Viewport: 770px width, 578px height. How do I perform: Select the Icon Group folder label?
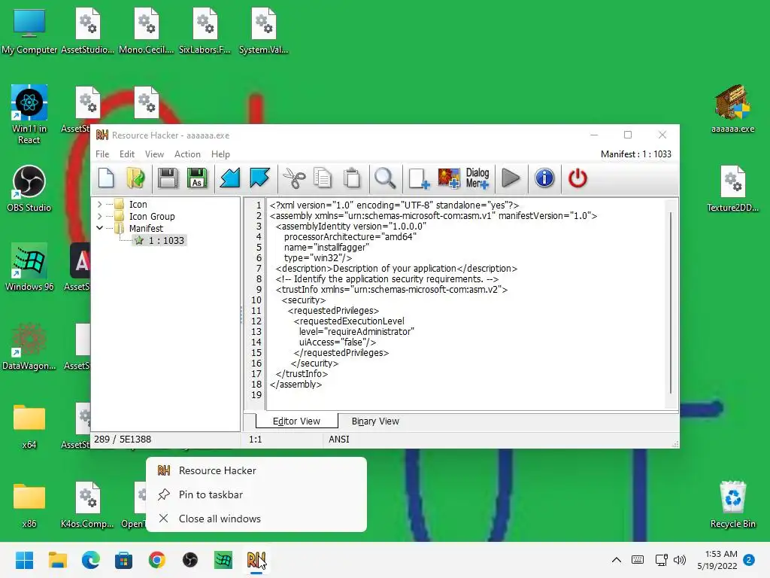pos(152,216)
